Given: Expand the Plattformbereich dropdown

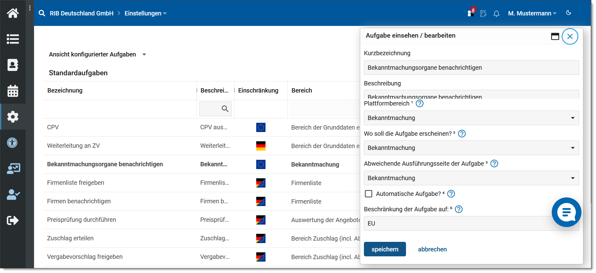Looking at the screenshot, I should click(471, 118).
